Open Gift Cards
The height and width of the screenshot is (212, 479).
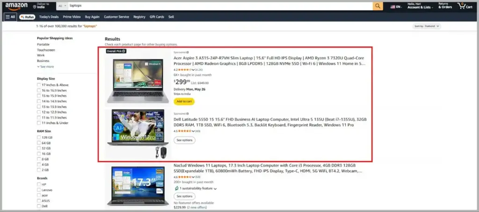[157, 17]
